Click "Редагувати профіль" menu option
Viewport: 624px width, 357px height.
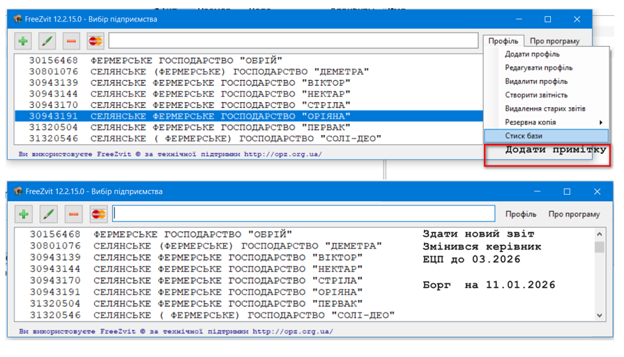(x=539, y=68)
